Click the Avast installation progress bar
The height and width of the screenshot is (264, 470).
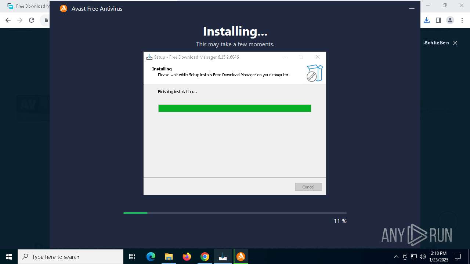pos(235,213)
